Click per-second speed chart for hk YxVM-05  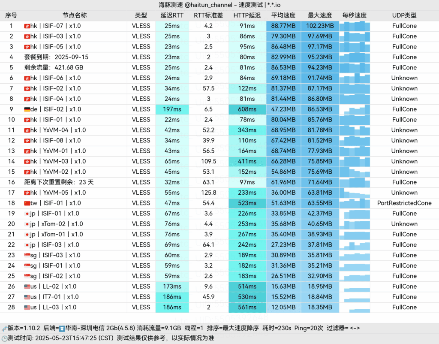click(355, 193)
